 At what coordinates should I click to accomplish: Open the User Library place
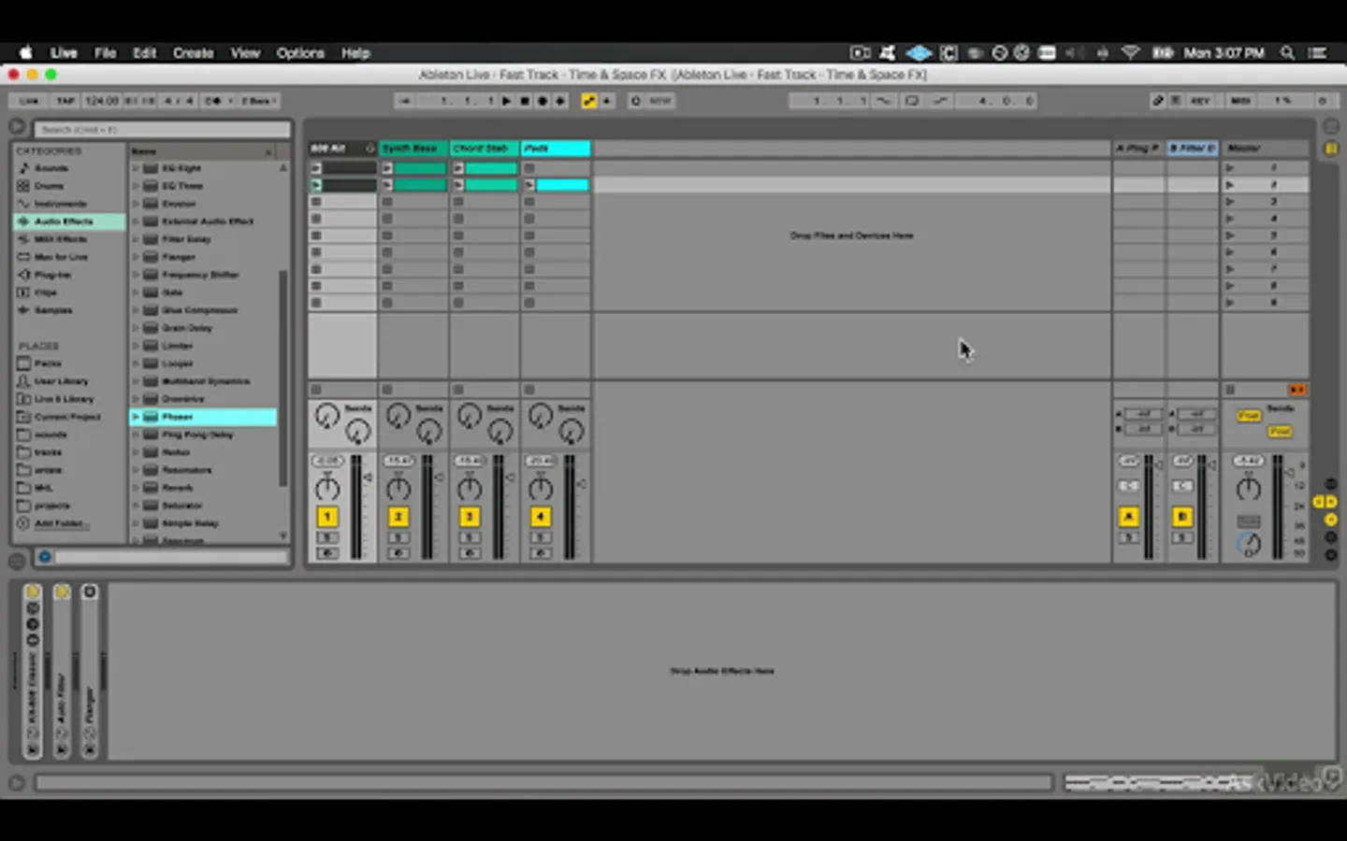coord(61,381)
